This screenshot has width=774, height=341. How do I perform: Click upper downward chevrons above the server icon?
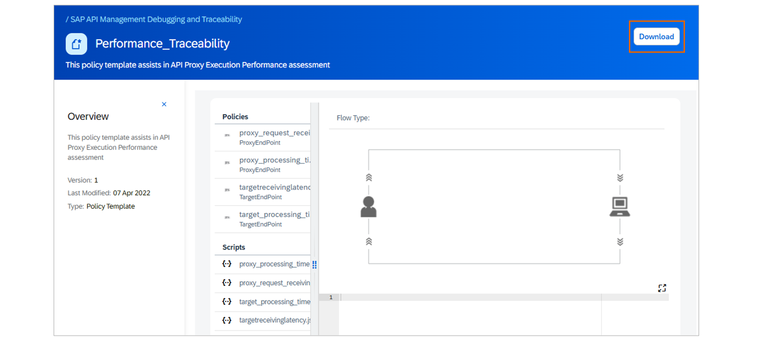pyautogui.click(x=620, y=178)
